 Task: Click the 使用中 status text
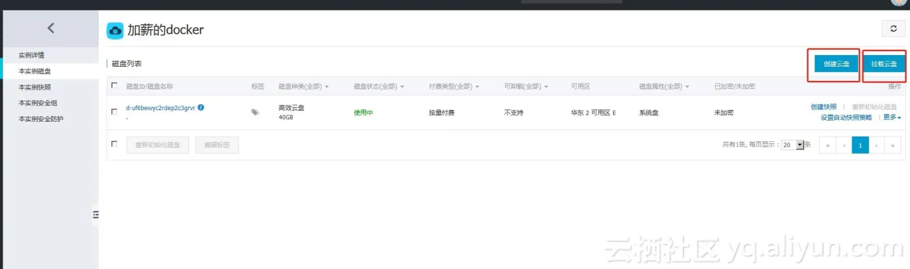click(x=363, y=113)
